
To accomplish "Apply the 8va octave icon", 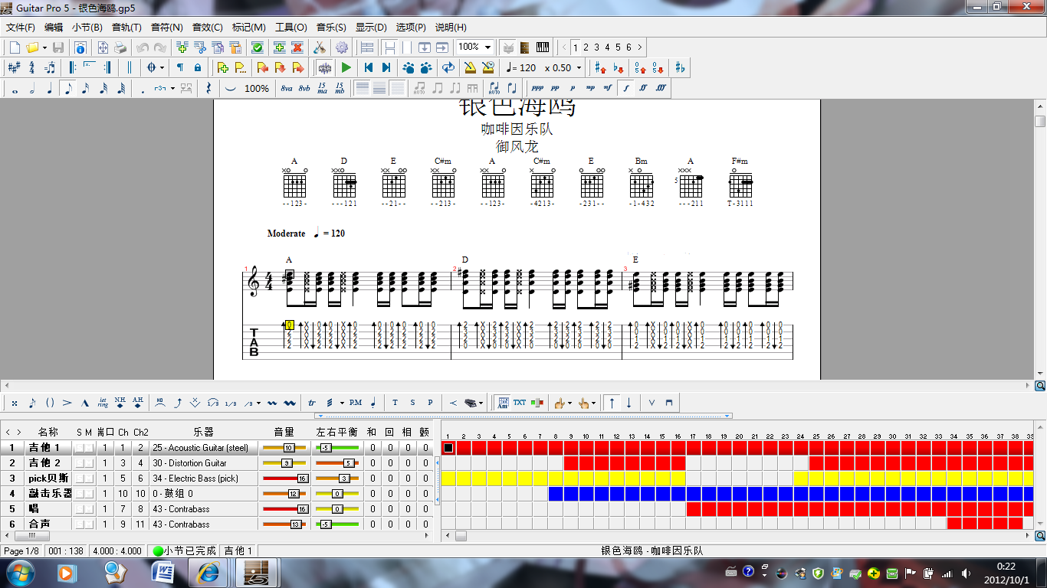I will (x=287, y=88).
